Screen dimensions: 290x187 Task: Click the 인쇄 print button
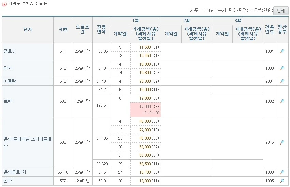tap(281, 11)
